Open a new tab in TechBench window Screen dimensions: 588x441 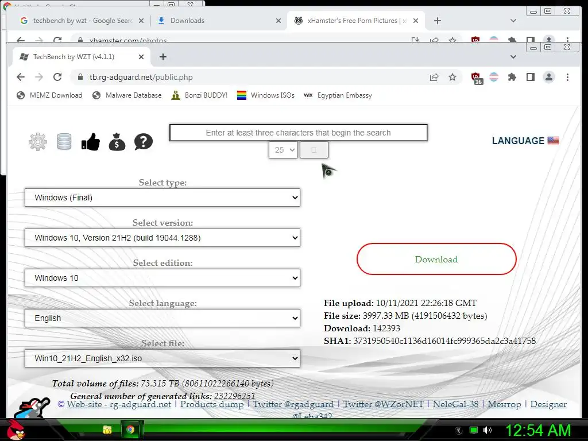coord(163,57)
